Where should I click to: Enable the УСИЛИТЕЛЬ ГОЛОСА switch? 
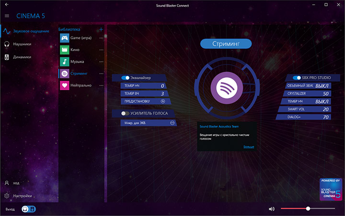[x=125, y=113]
